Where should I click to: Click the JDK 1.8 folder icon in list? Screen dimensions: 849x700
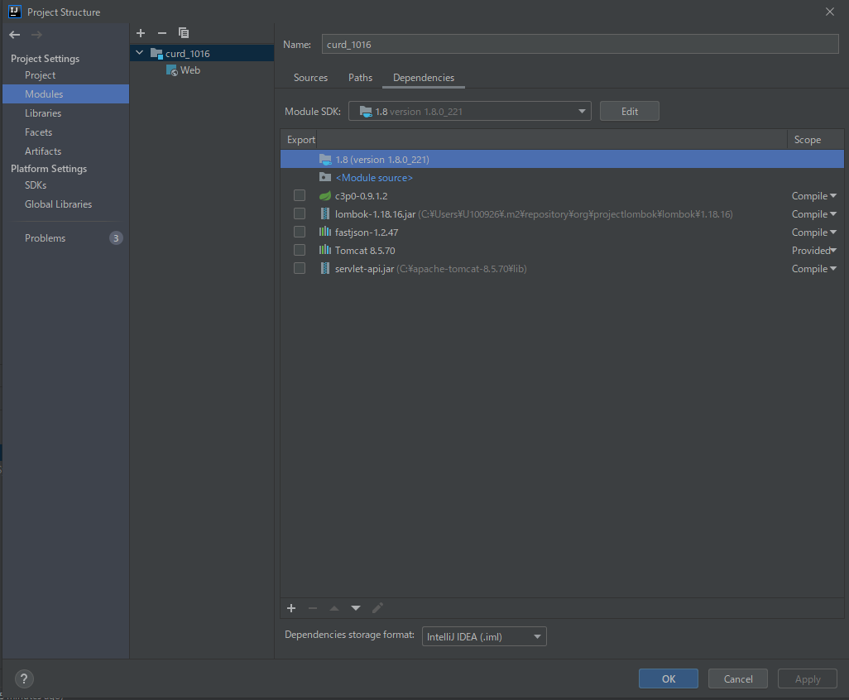[325, 159]
